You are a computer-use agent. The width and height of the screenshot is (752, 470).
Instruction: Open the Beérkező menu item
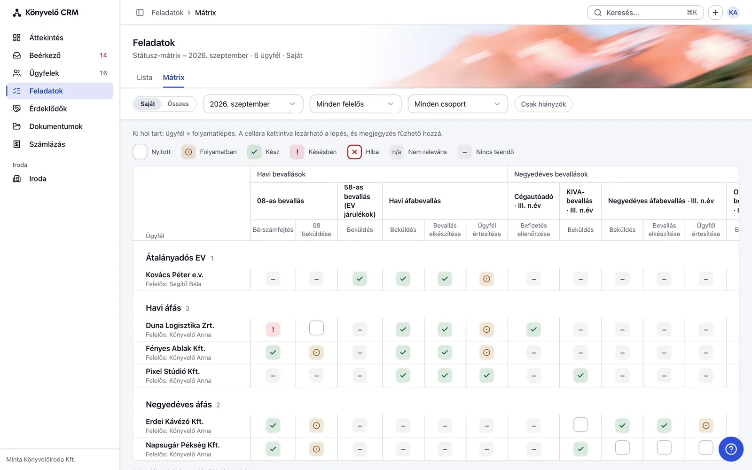(x=60, y=55)
